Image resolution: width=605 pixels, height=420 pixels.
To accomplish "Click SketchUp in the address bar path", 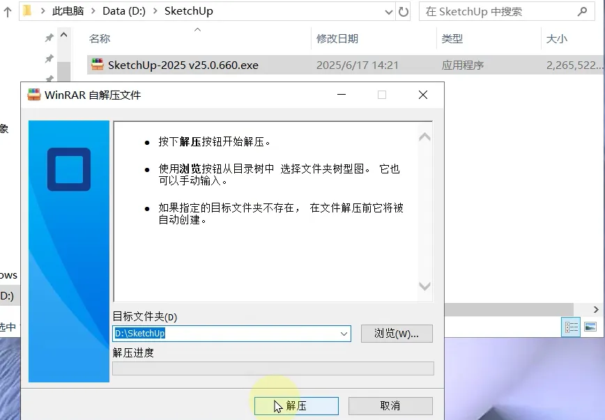I will point(189,11).
